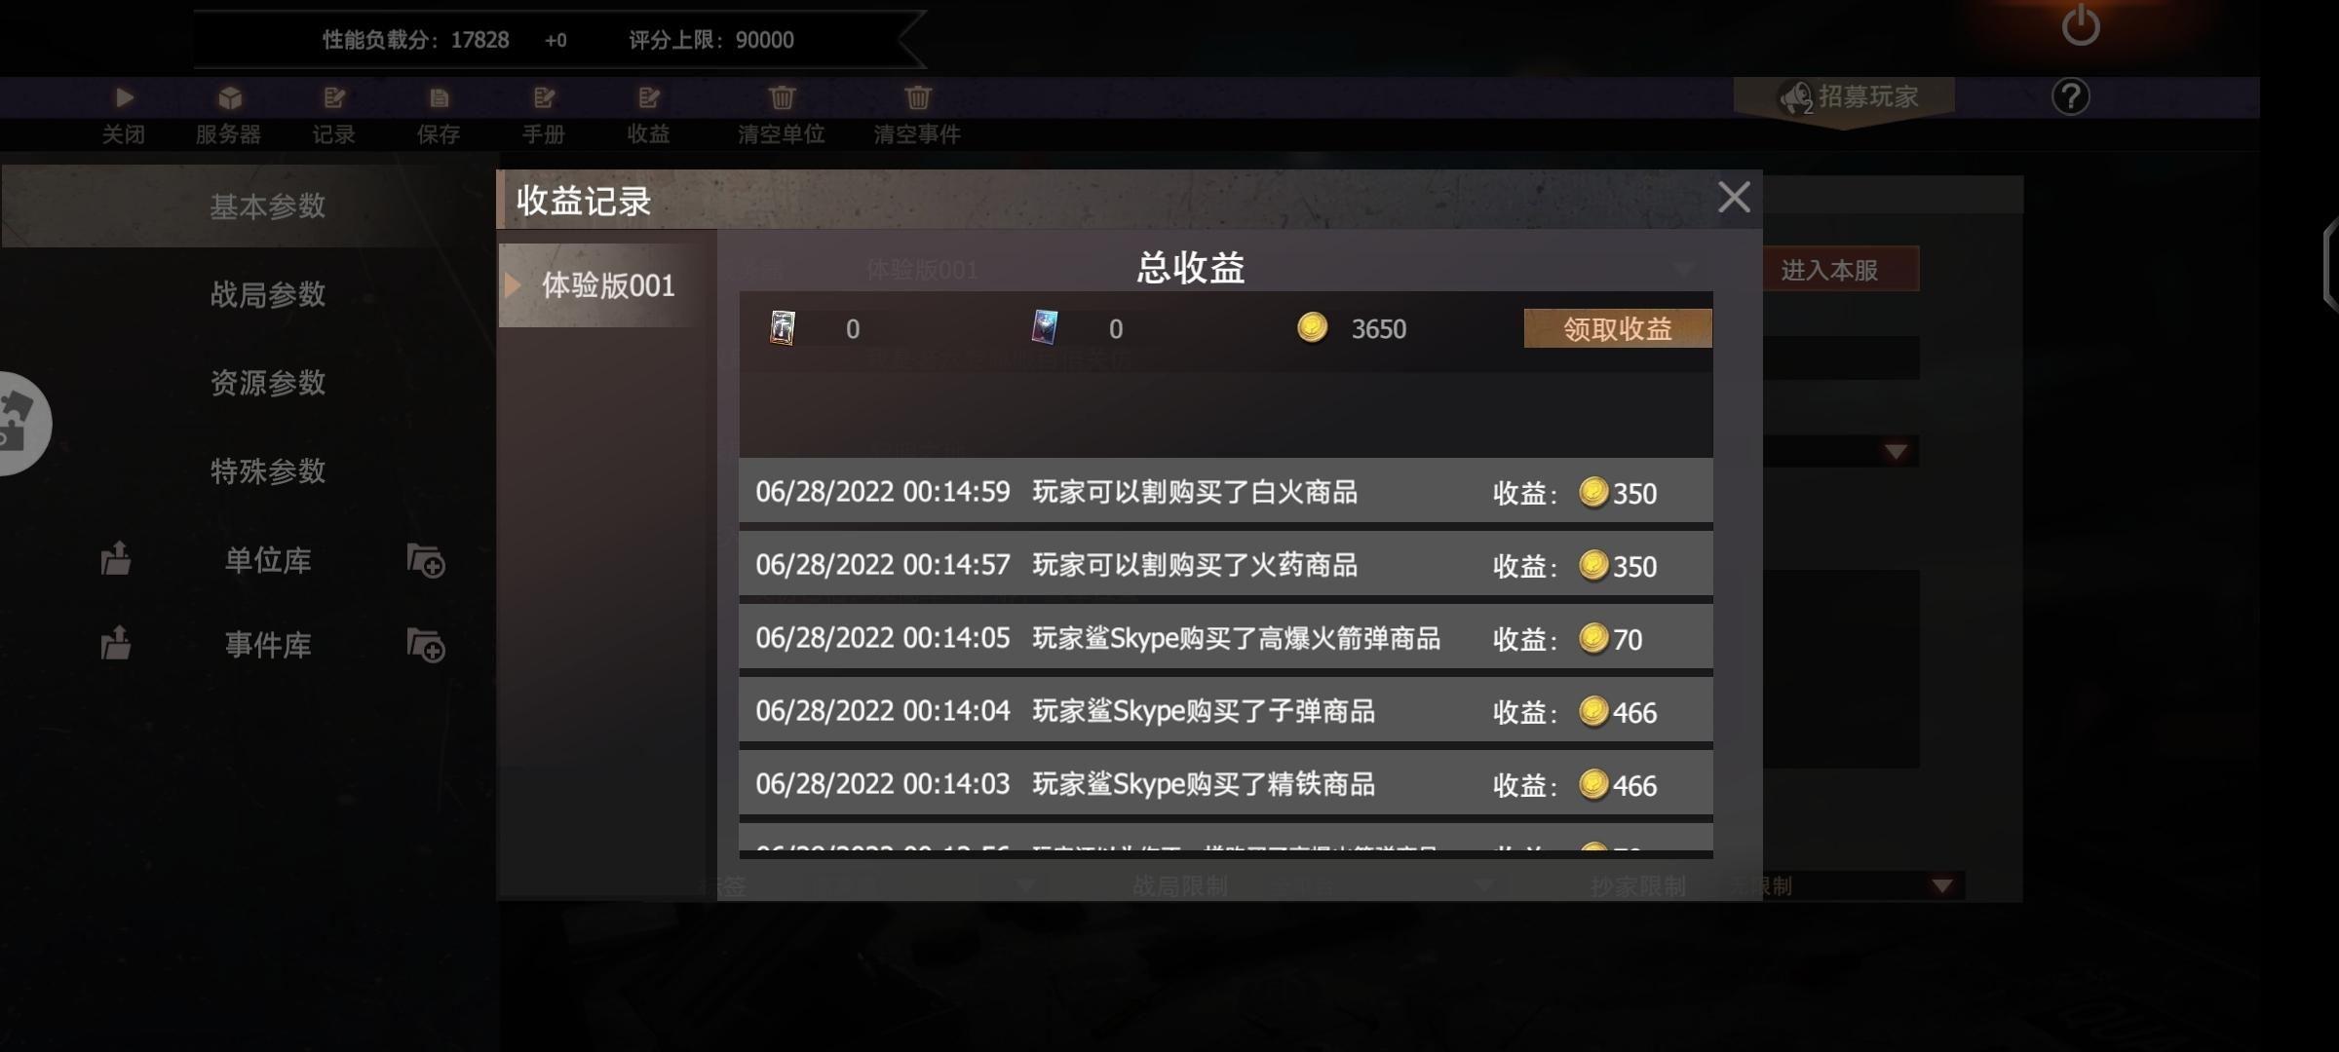
Task: Close the 收益记录 dialog
Action: click(1734, 198)
